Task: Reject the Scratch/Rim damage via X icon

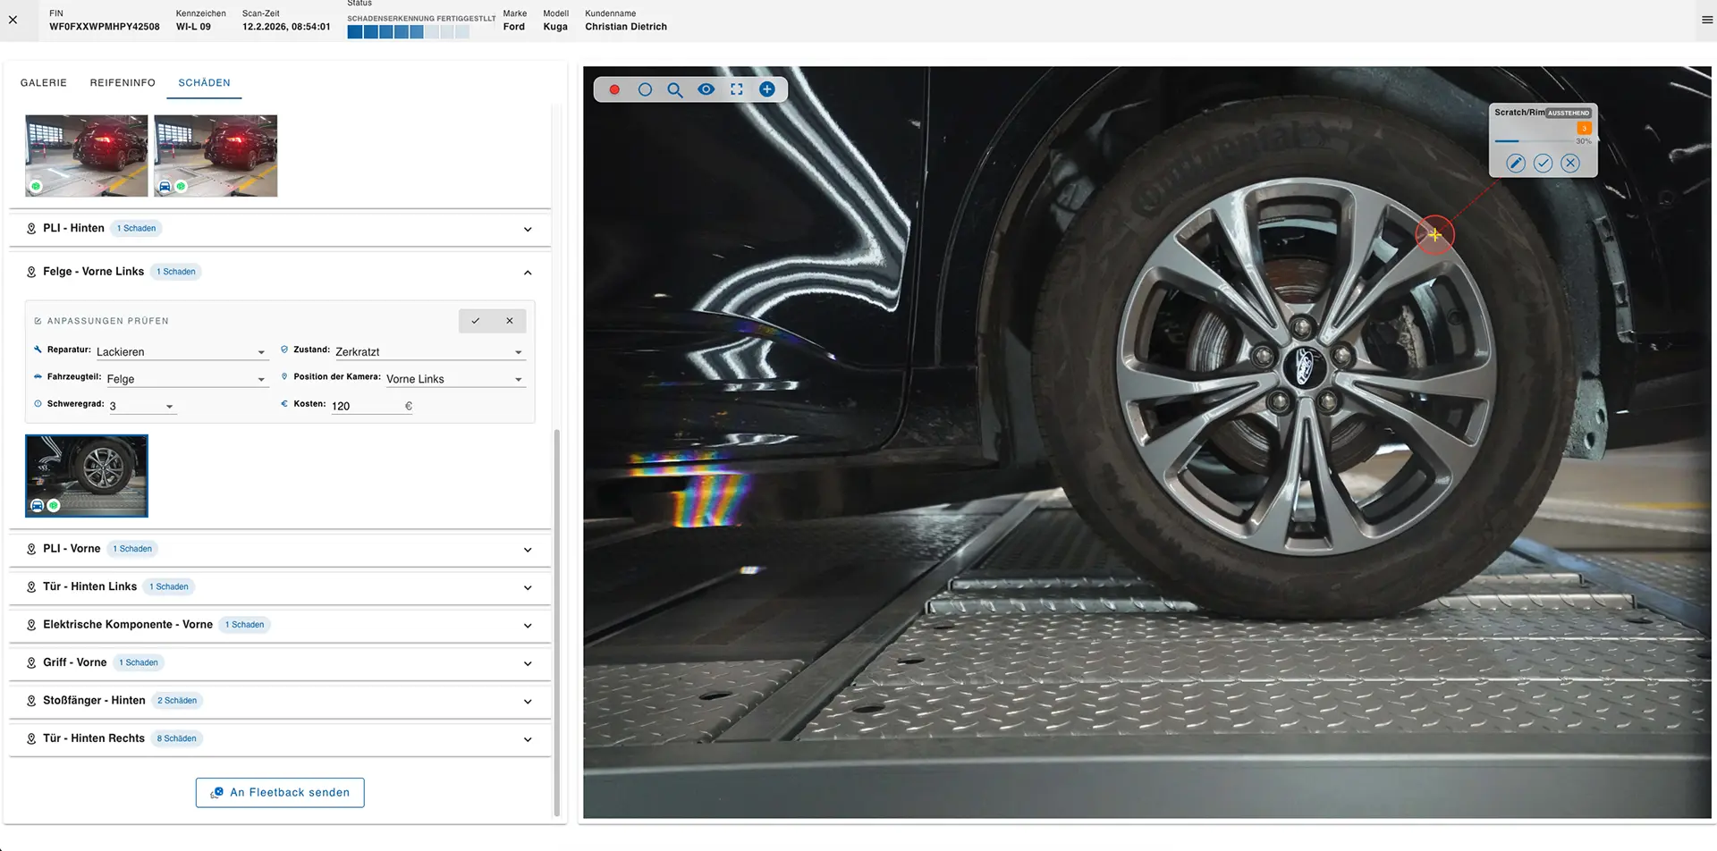Action: (1570, 163)
